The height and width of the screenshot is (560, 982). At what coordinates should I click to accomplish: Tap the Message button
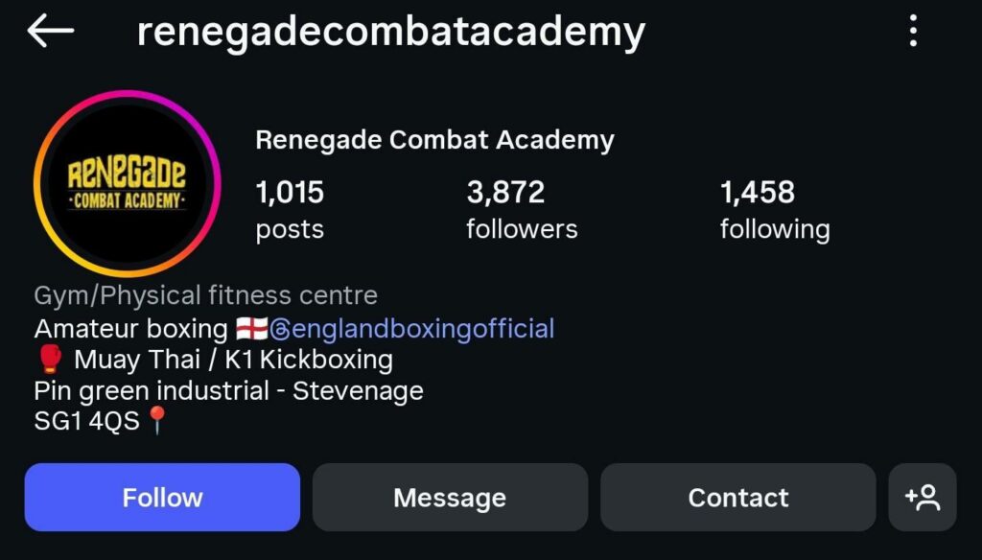pyautogui.click(x=450, y=497)
